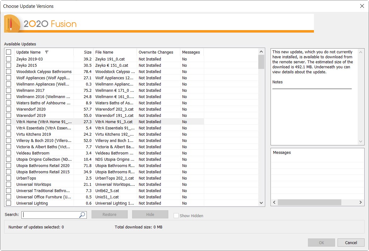The height and width of the screenshot is (251, 369).
Task: Check the Zeyko 2019-03 update
Action: pos(8,59)
